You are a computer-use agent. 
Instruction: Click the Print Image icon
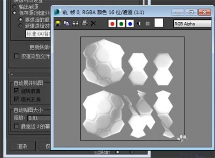(x=85, y=23)
